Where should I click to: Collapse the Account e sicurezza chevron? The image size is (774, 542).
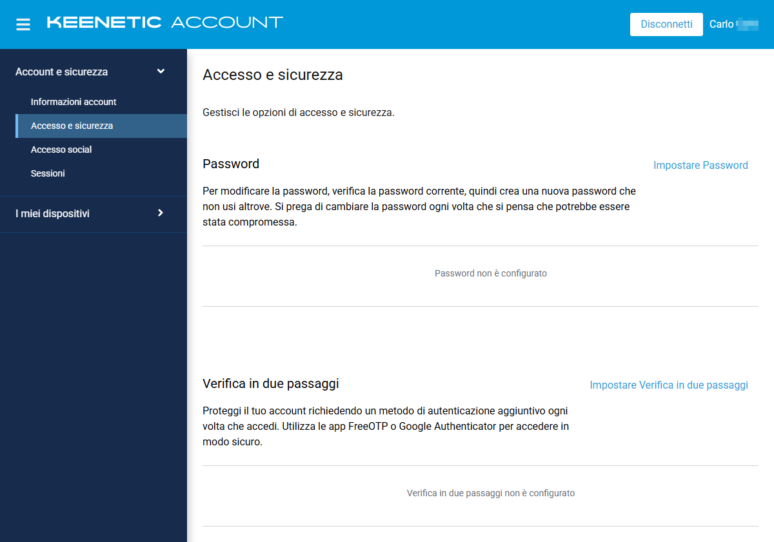[x=161, y=72]
